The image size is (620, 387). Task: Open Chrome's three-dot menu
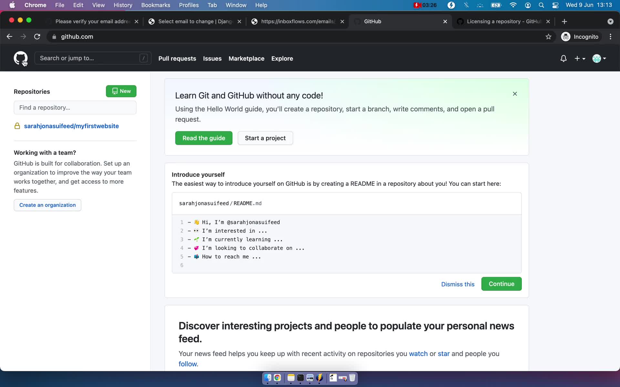(x=610, y=37)
